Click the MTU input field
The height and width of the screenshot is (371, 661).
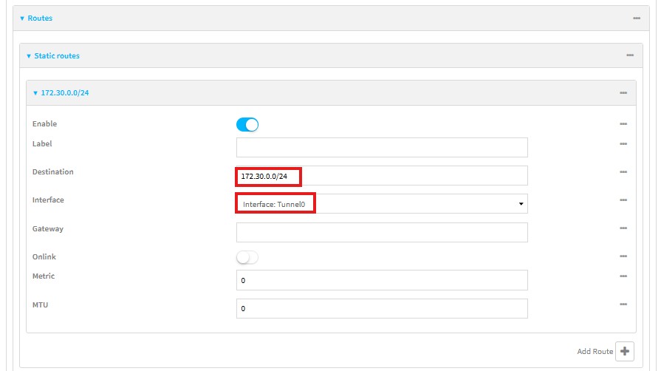pos(381,308)
